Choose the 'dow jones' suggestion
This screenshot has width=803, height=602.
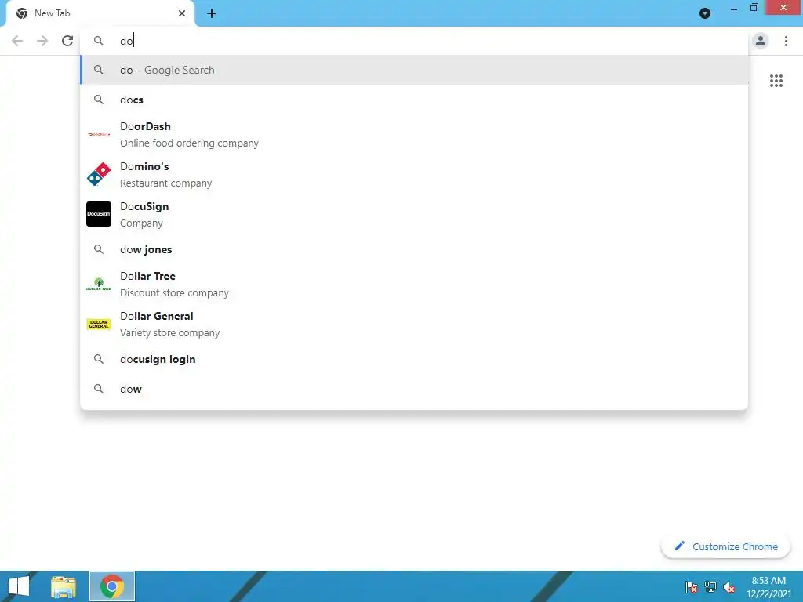(x=414, y=249)
